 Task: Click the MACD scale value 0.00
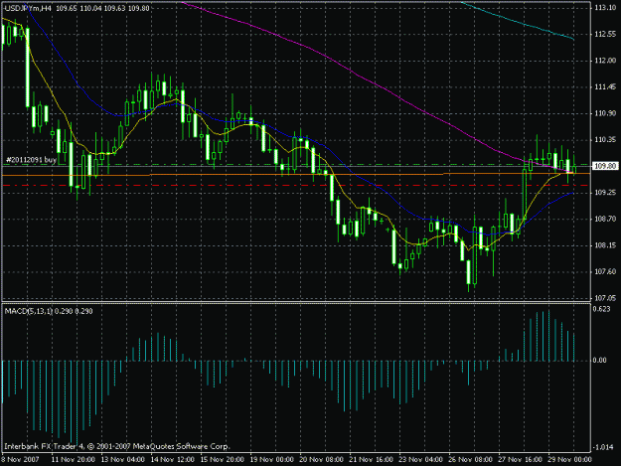click(601, 360)
